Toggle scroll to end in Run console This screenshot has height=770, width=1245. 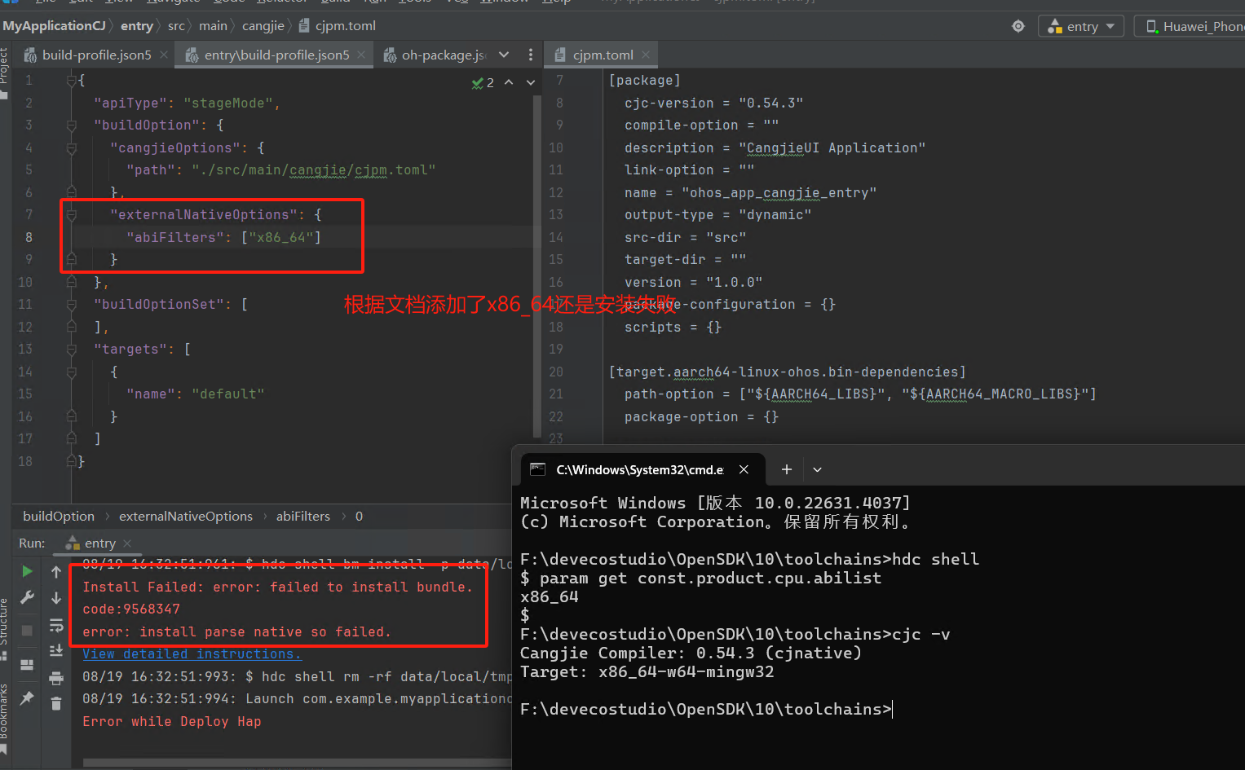pos(56,650)
